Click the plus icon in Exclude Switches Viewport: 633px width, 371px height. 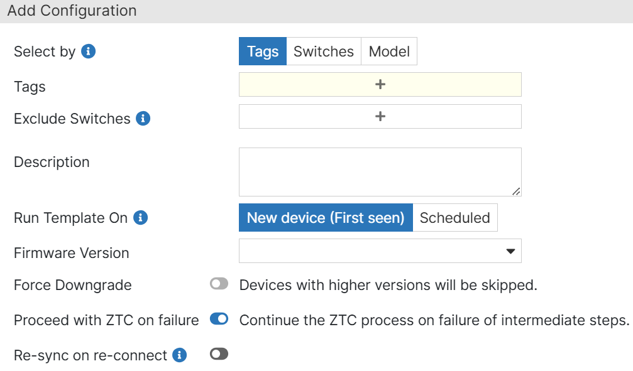[x=380, y=116]
